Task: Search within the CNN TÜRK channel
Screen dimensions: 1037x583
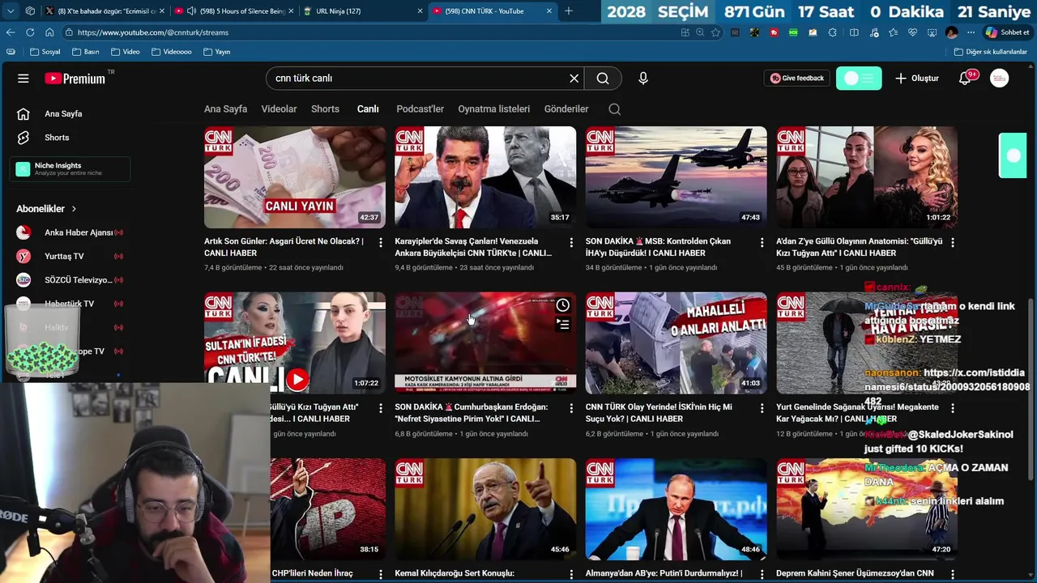Action: point(615,109)
